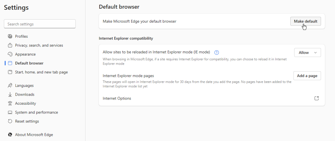Open About Microsoft Edge page

pos(34,135)
